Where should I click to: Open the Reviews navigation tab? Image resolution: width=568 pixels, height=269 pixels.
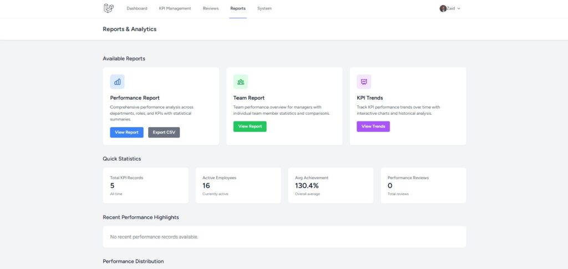click(211, 8)
